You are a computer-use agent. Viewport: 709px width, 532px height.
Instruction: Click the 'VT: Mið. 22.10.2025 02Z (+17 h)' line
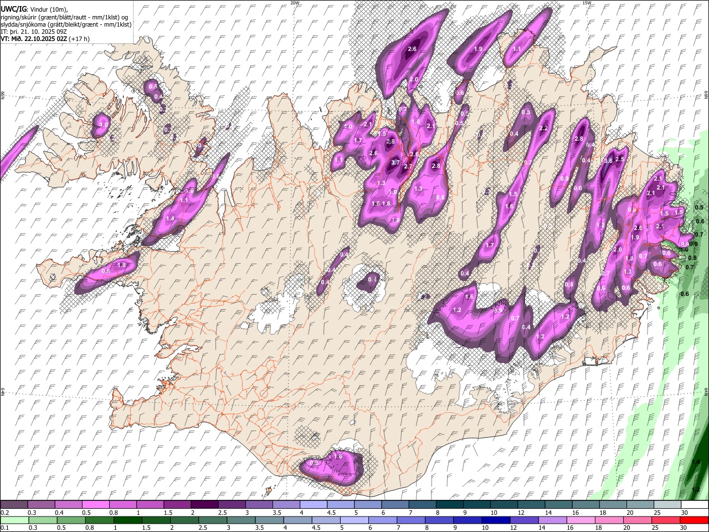point(45,39)
